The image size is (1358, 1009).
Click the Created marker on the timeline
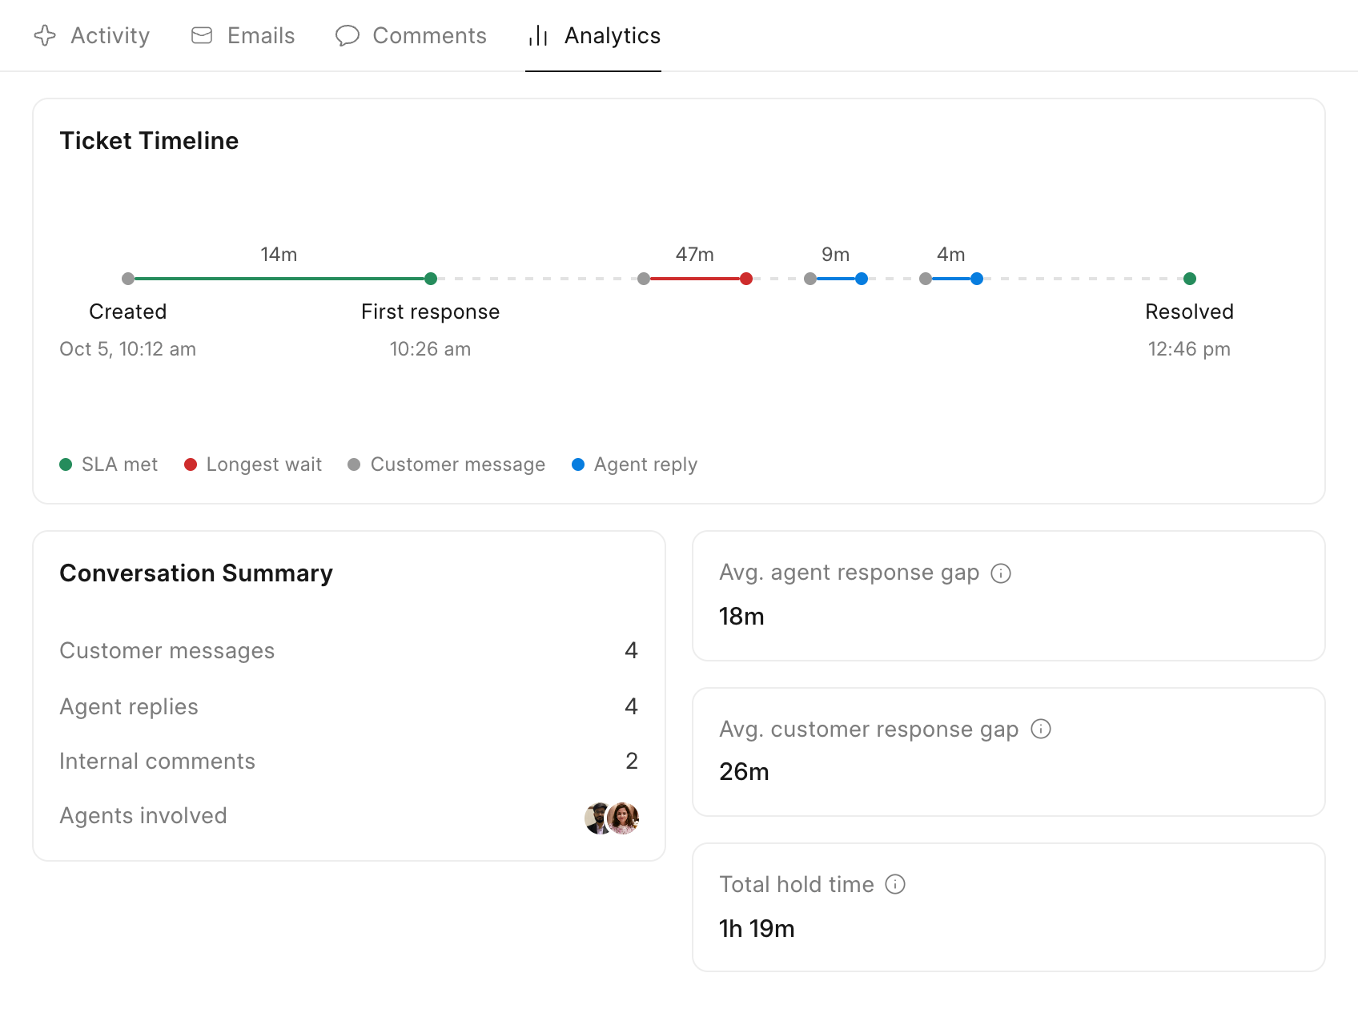[128, 279]
